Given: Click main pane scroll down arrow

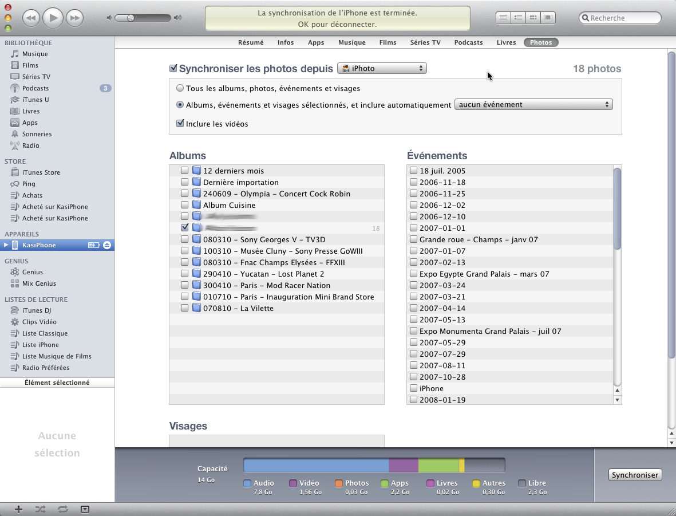Looking at the screenshot, I should [x=671, y=443].
